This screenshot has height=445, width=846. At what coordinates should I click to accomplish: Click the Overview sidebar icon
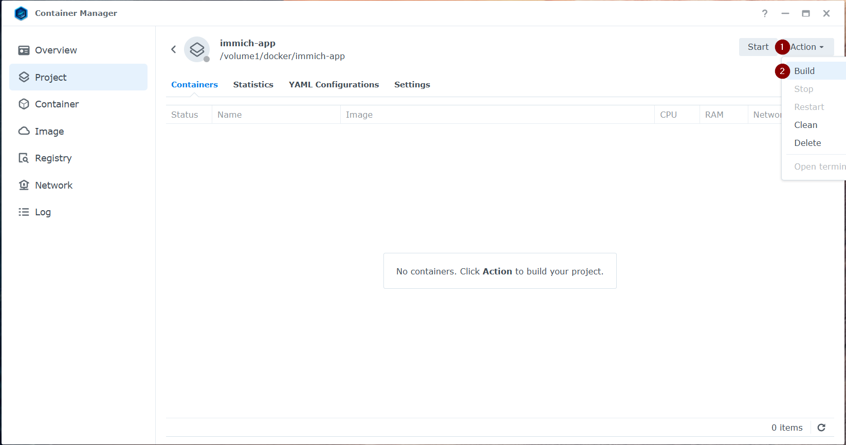24,50
